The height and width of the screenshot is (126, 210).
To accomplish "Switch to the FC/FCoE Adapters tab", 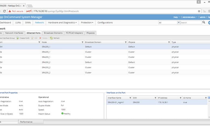I will click(x=74, y=33).
